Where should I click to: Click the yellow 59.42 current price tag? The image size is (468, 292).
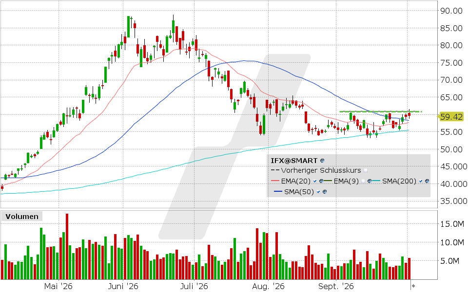tap(451, 117)
